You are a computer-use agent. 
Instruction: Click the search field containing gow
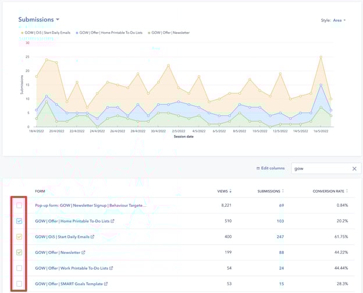pos(320,168)
